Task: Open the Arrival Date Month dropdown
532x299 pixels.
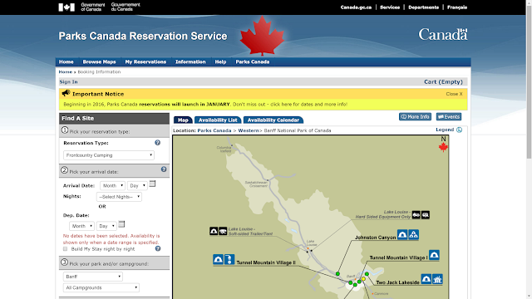Action: tap(112, 185)
